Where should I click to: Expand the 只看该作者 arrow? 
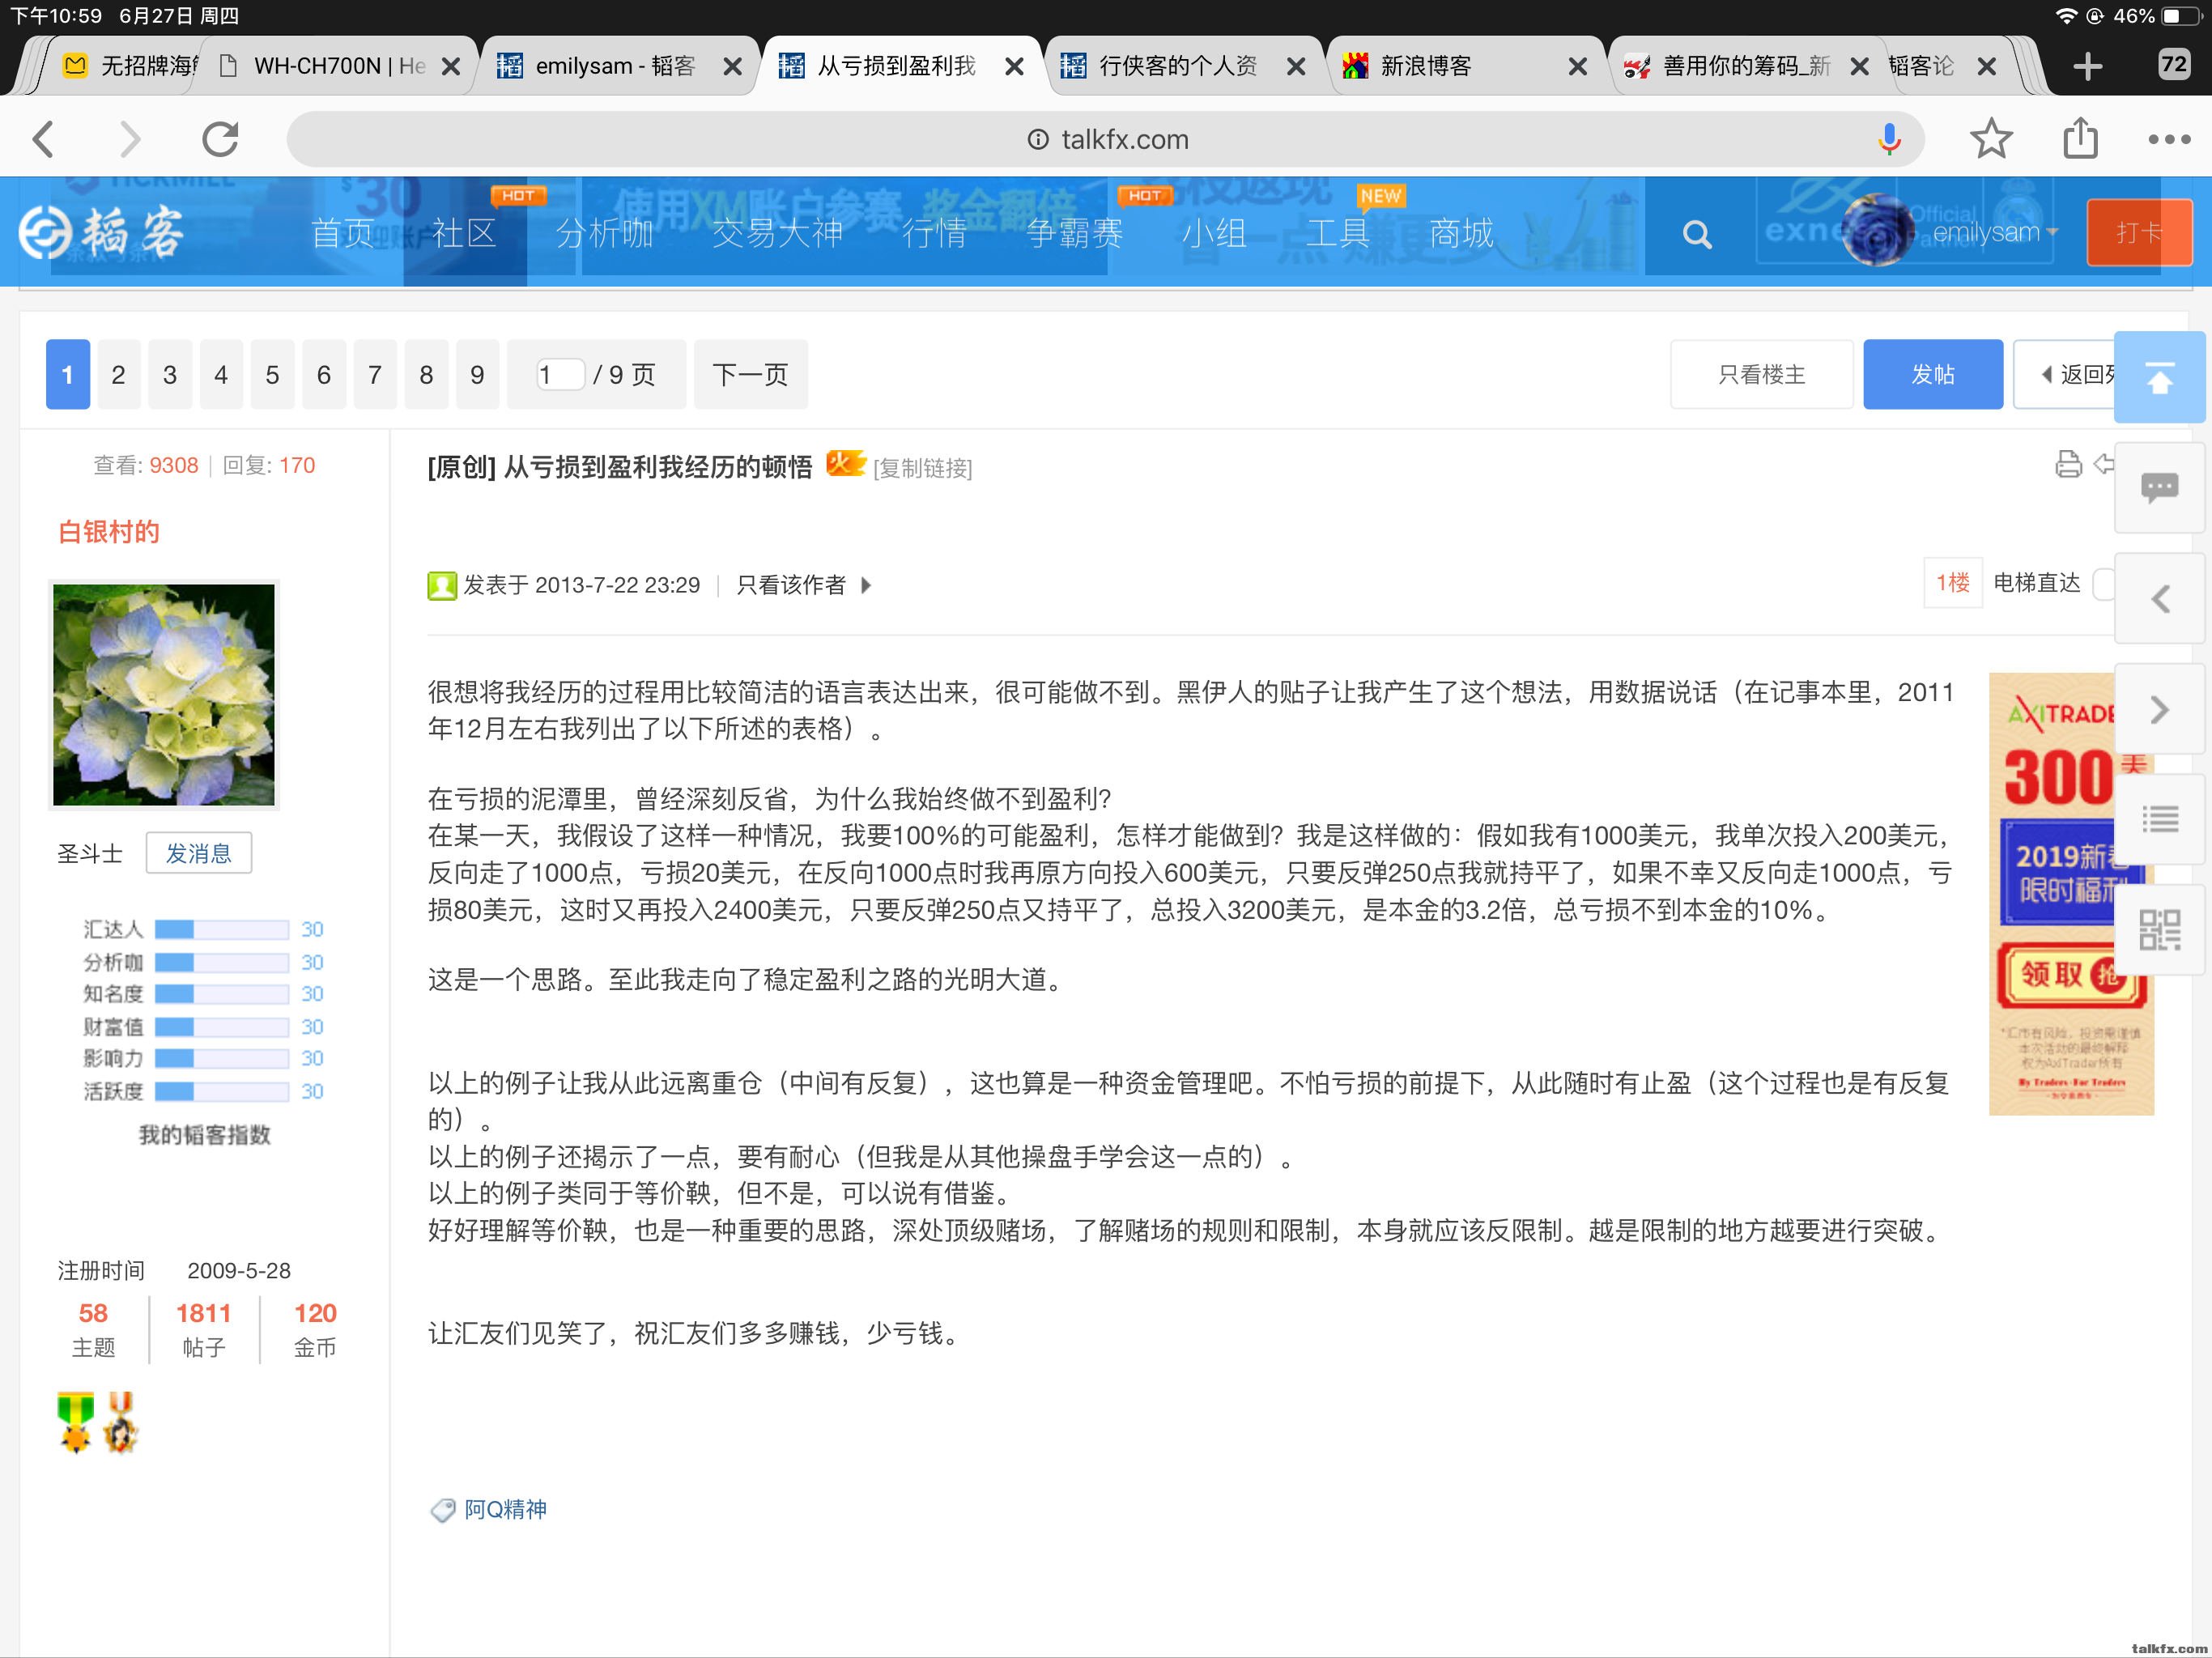[x=866, y=585]
